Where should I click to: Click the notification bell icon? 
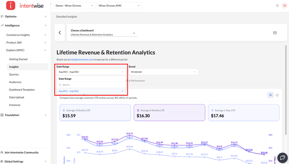click(x=277, y=6)
